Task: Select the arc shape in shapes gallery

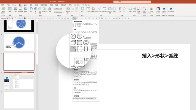Action: coord(73,49)
